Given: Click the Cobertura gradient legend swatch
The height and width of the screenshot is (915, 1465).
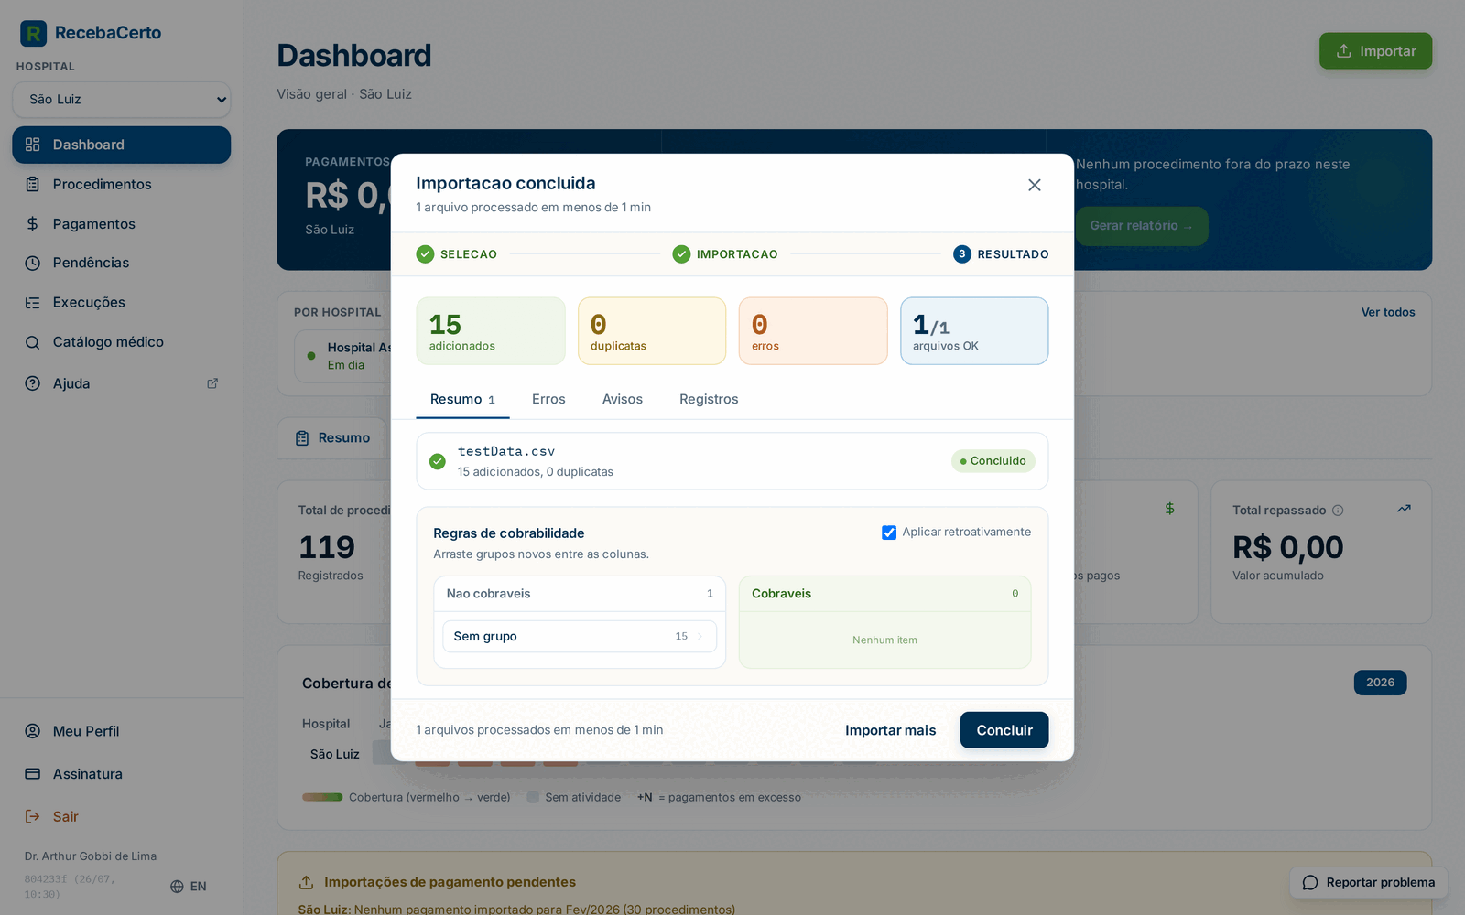Looking at the screenshot, I should tap(322, 797).
